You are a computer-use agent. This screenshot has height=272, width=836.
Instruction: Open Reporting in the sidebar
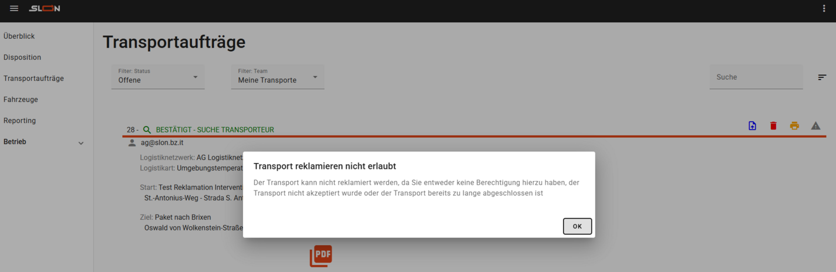pos(20,121)
